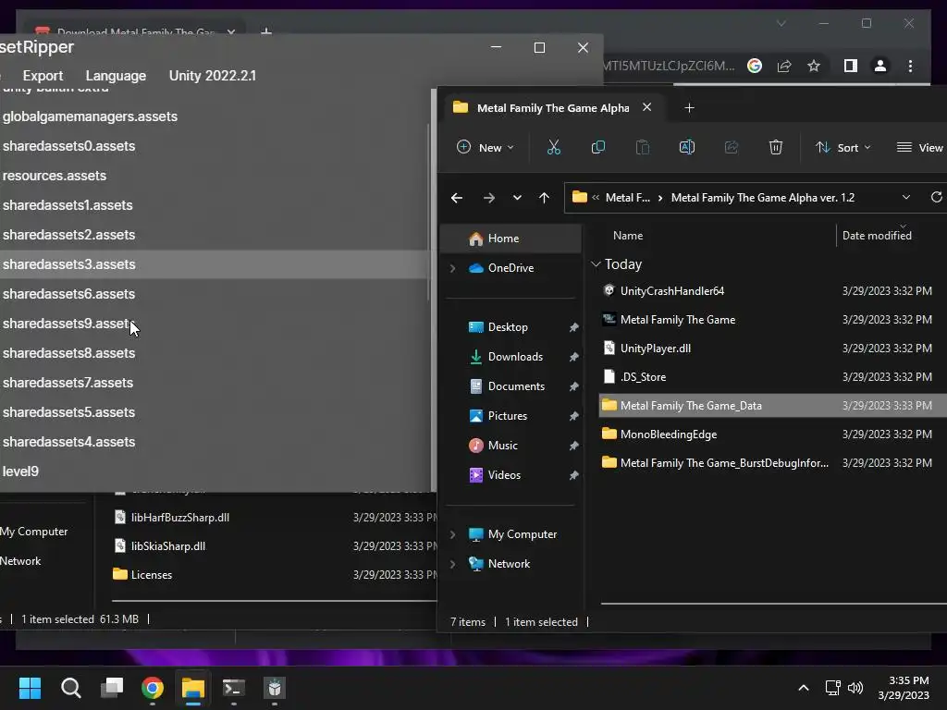Select resources.assets in AssetRipper

coord(214,176)
